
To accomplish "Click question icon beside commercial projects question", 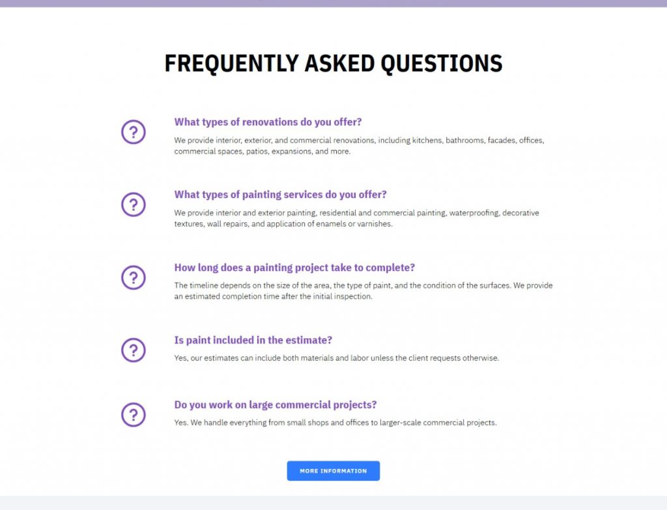I will (x=134, y=414).
